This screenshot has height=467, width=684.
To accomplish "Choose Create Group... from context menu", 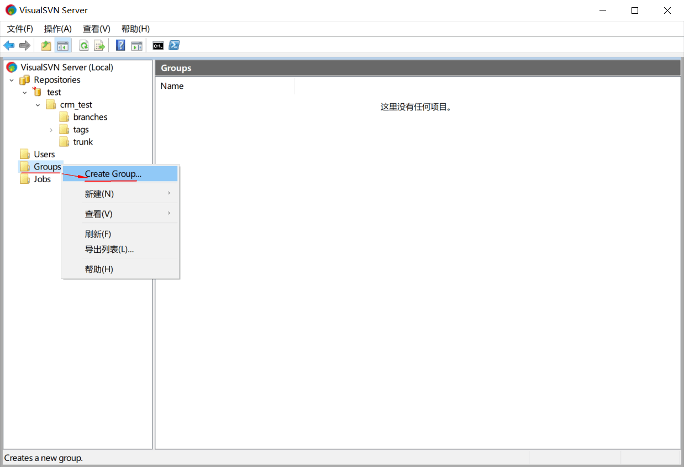I will click(120, 174).
